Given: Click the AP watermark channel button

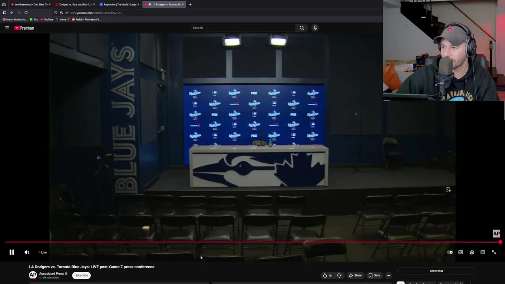Looking at the screenshot, I should pos(496,234).
